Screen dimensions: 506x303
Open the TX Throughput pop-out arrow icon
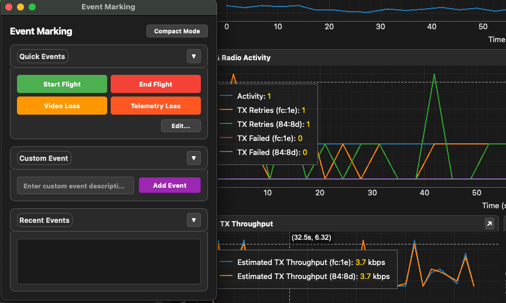(x=489, y=223)
